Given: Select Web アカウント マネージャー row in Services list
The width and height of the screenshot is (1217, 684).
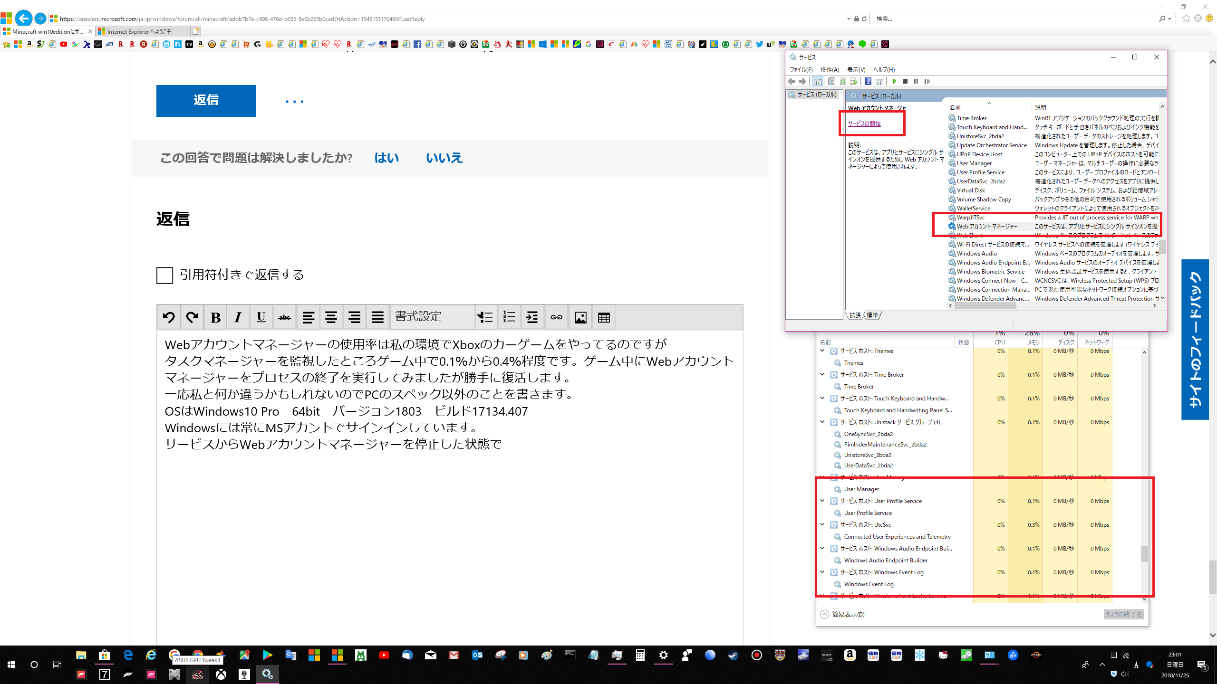Looking at the screenshot, I should click(1053, 227).
